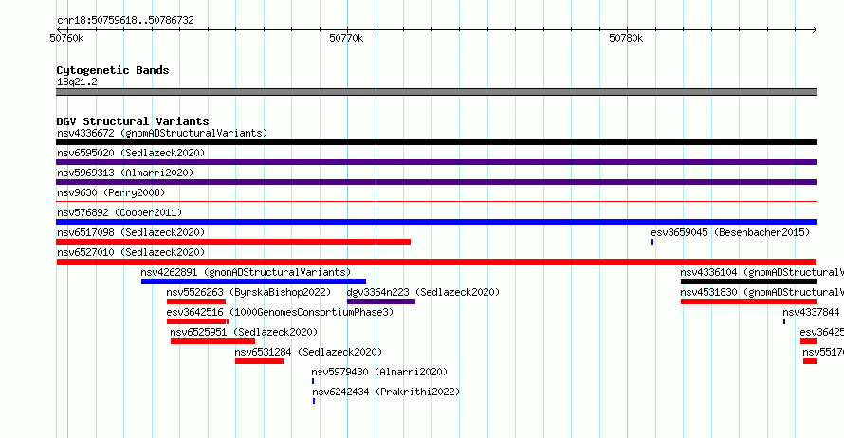The height and width of the screenshot is (438, 844).
Task: Select the red nsv5526263 variant bar
Action: 196,301
